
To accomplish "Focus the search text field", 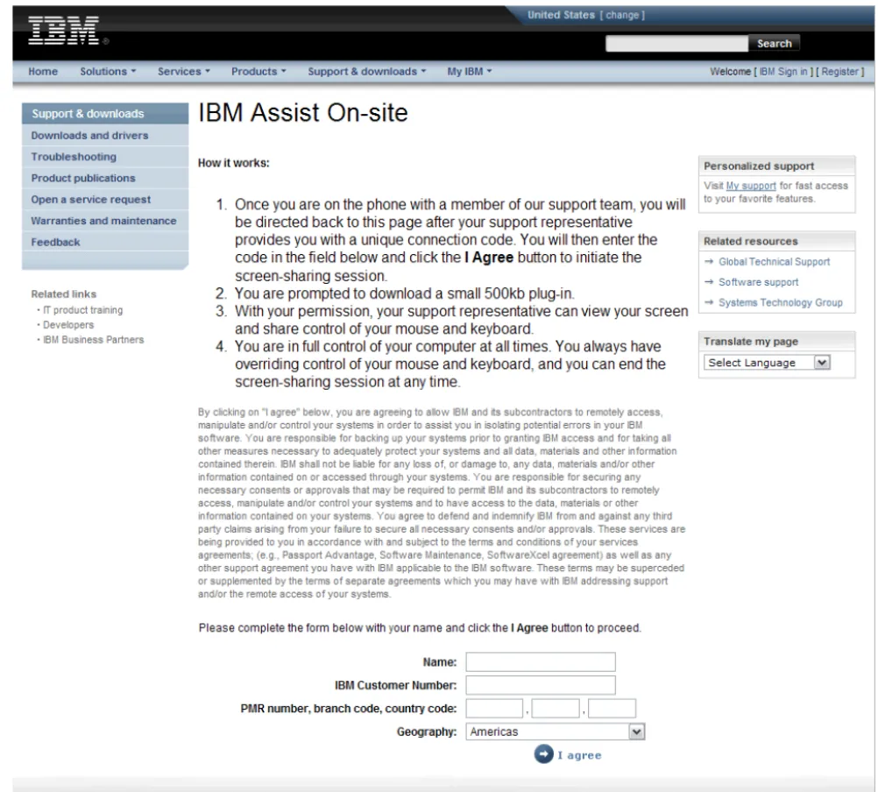I will point(676,43).
